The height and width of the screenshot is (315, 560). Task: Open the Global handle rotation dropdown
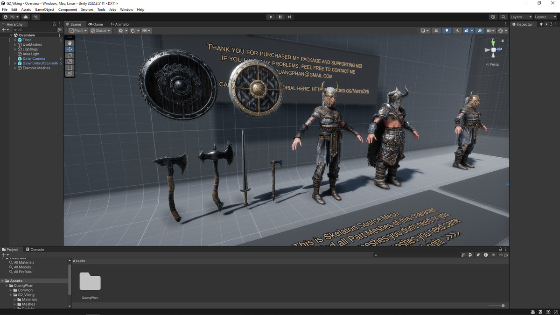(101, 31)
